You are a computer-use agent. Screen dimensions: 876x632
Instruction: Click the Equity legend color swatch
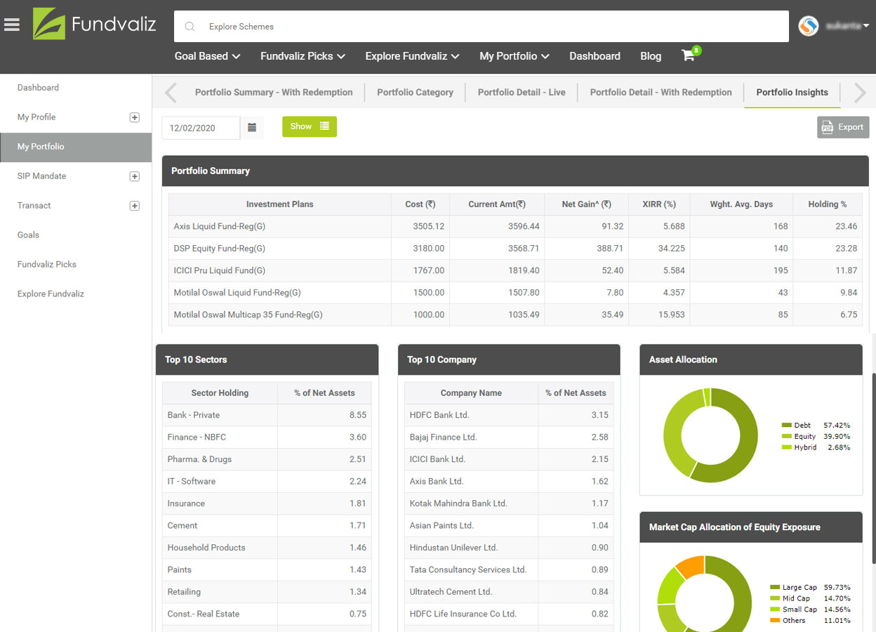tap(786, 437)
